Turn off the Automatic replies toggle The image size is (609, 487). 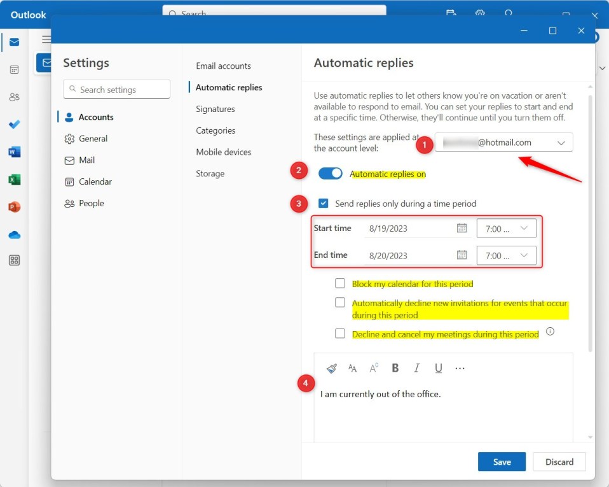pos(330,173)
